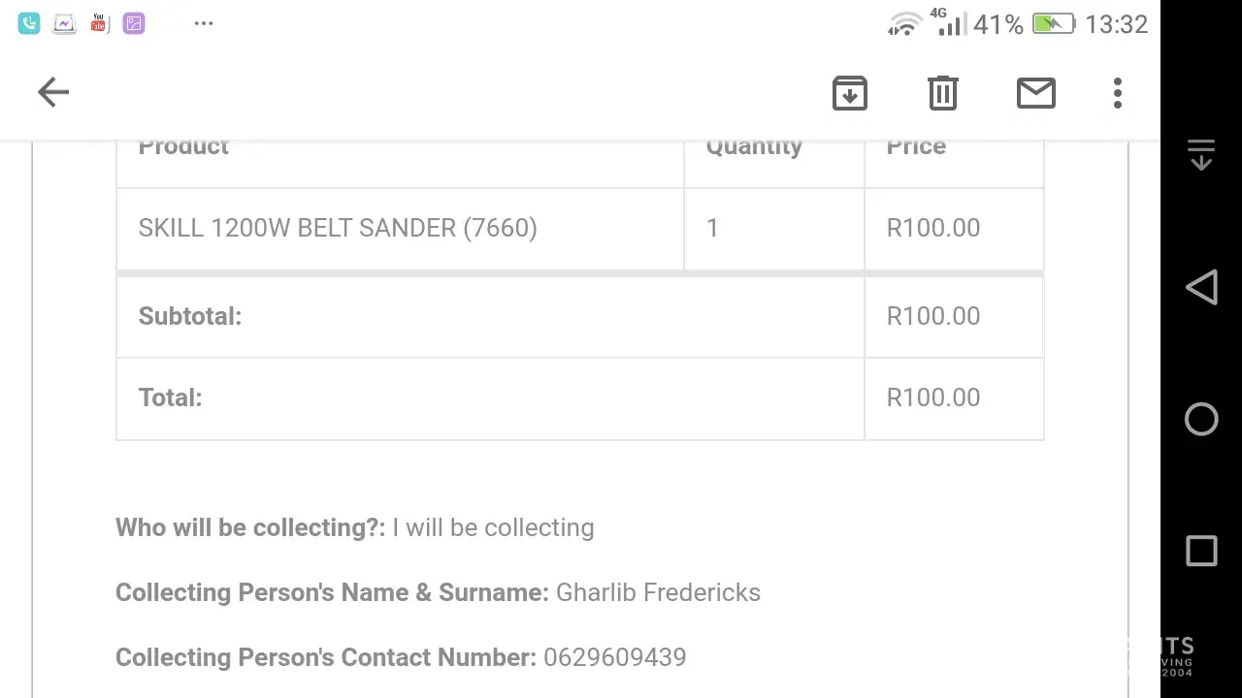Tap the Total amount R100.00 cell
Image resolution: width=1242 pixels, height=698 pixels.
tap(933, 397)
